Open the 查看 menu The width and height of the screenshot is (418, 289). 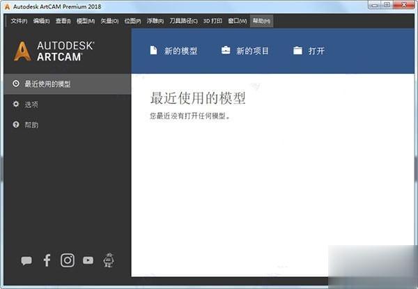point(63,21)
